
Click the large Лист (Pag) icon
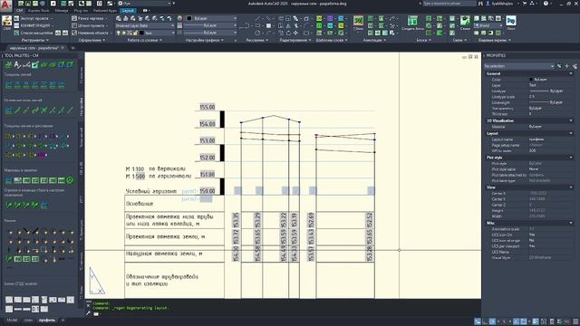[x=511, y=22]
